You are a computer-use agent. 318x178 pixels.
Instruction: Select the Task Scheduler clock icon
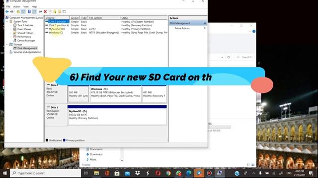point(15,25)
